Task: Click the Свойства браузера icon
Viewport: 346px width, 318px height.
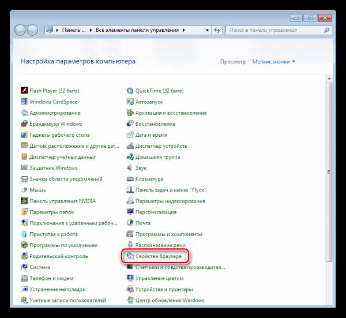Action: tap(130, 256)
